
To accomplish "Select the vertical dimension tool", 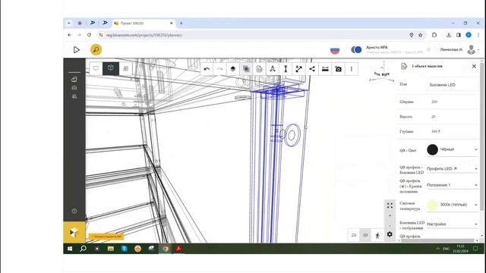I will tap(286, 69).
